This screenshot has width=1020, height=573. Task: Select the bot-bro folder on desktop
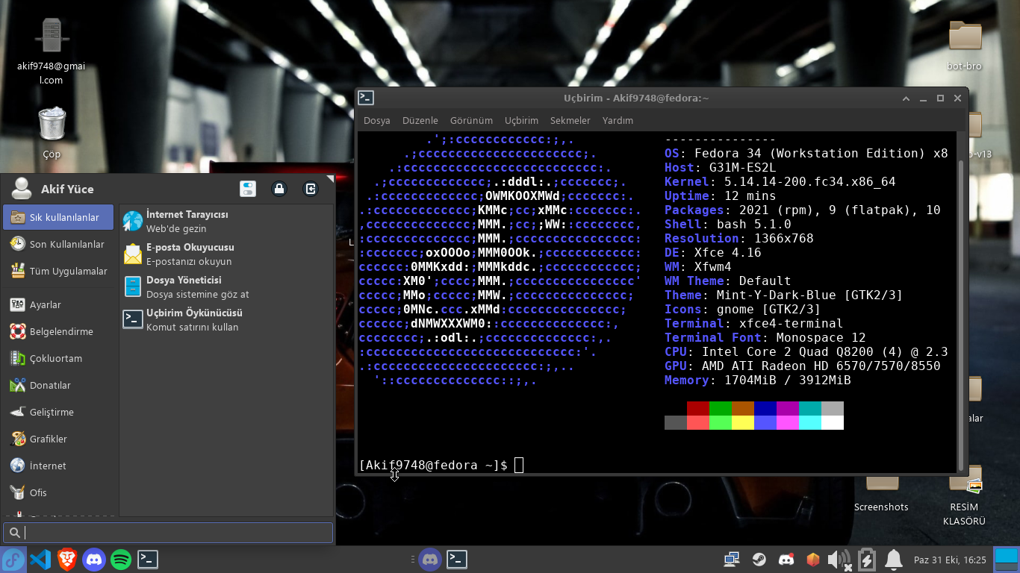coord(965,46)
